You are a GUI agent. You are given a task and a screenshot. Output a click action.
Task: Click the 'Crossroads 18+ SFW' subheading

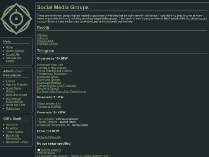[50, 97]
